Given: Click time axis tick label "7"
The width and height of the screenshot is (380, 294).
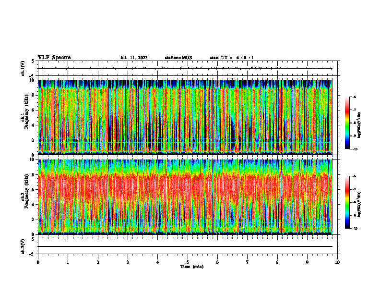Looking at the screenshot, I should click(x=248, y=262).
